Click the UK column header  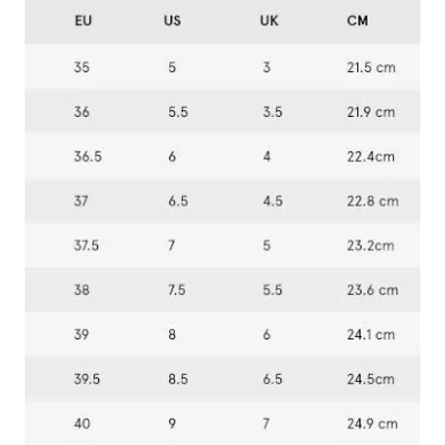tap(269, 21)
